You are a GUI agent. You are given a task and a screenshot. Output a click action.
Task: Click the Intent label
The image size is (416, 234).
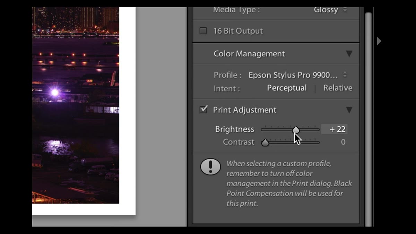227,89
